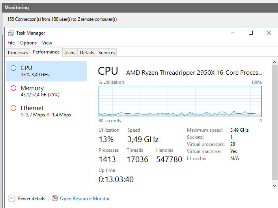Image resolution: width=278 pixels, height=208 pixels.
Task: Collapse view with Fewer details arrow
Action: [x=12, y=199]
